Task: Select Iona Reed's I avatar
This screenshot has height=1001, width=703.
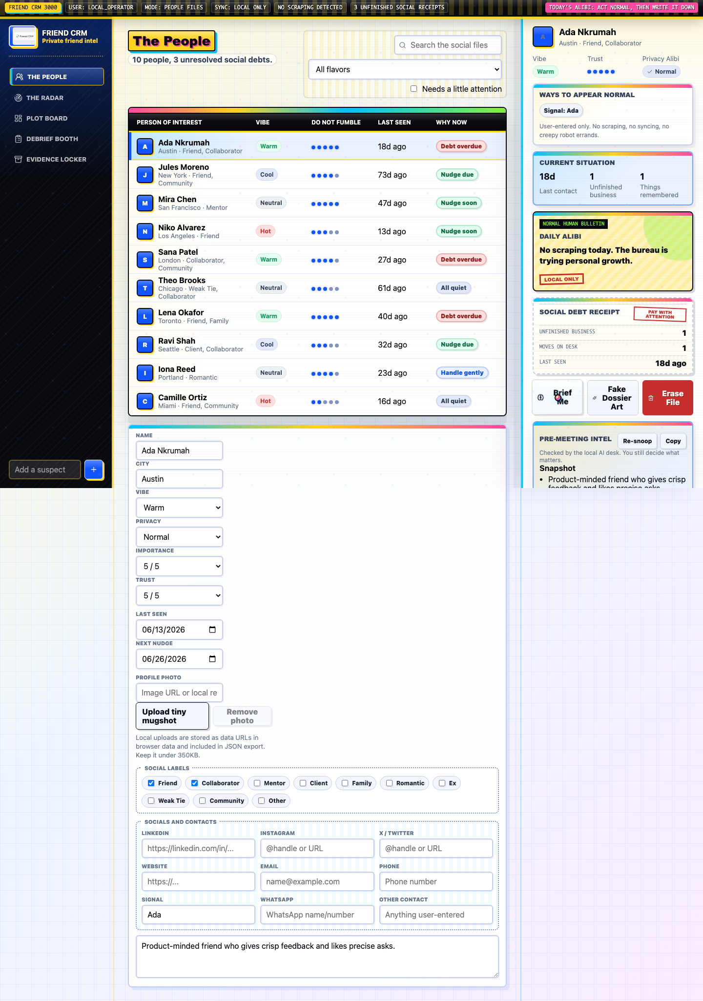Action: pos(145,373)
